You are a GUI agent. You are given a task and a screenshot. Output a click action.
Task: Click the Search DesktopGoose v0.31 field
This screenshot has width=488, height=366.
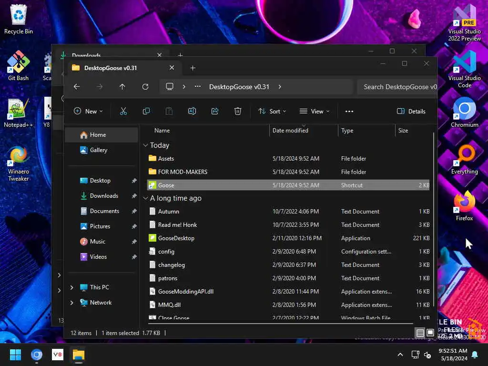click(x=397, y=87)
